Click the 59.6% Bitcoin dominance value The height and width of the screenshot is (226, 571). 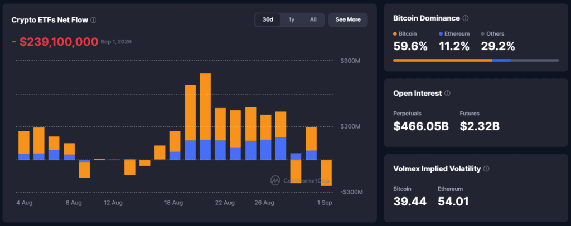(x=410, y=46)
